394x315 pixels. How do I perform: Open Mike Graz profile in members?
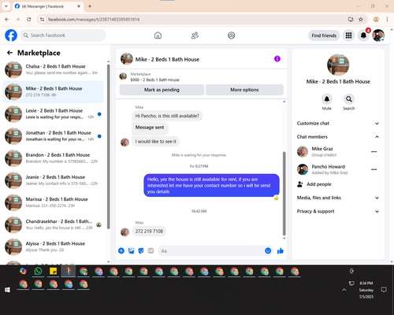[322, 149]
